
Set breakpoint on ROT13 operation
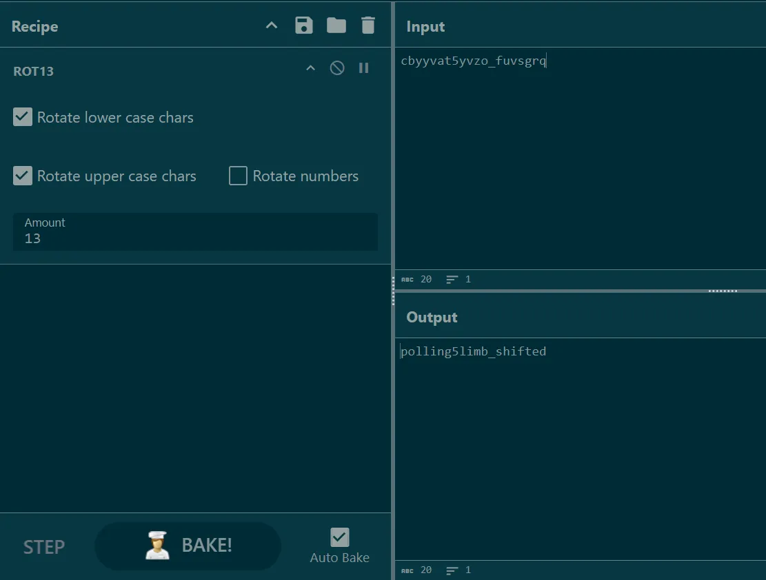tap(364, 68)
